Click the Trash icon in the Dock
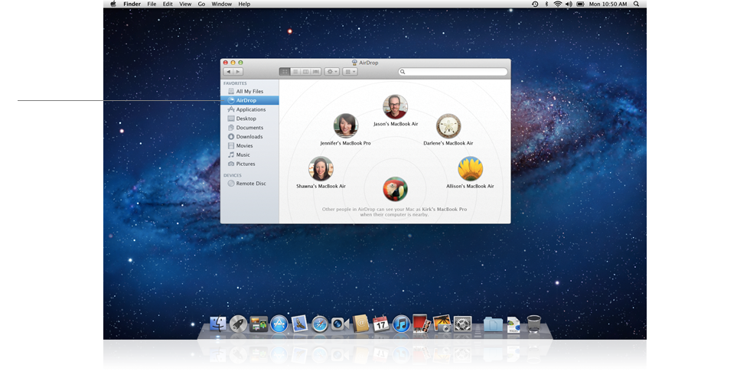 (x=533, y=324)
